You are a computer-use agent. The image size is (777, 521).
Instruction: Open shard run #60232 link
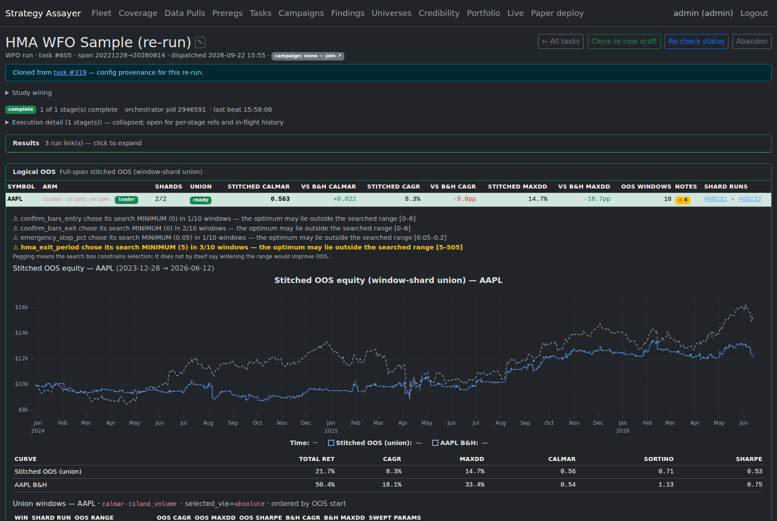pos(750,199)
